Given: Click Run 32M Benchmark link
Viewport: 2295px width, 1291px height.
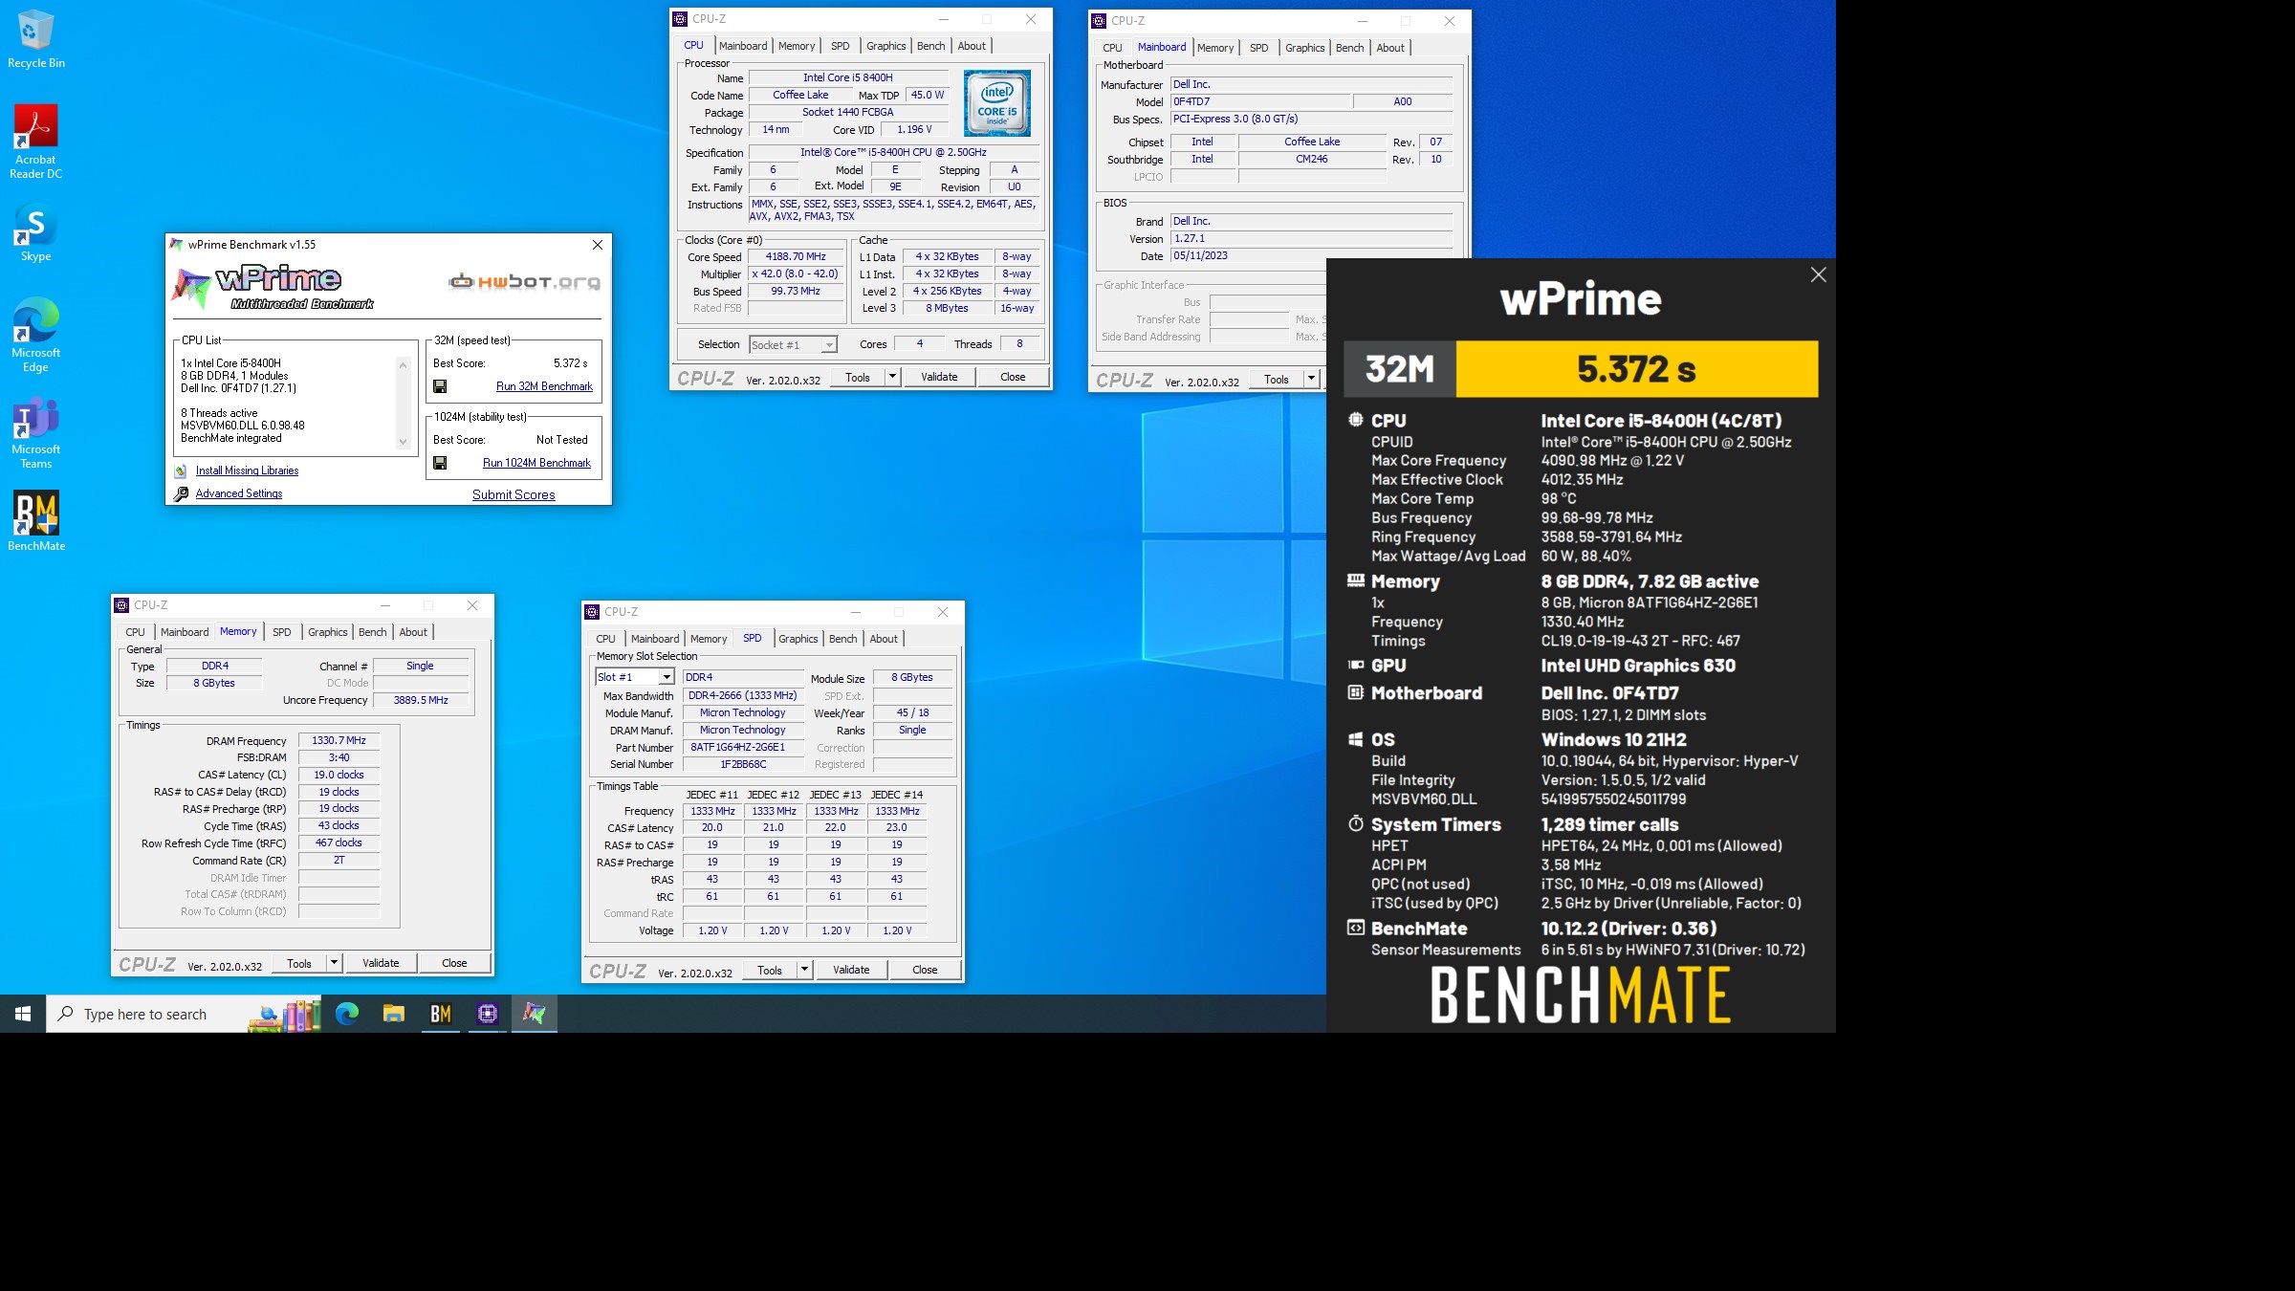Looking at the screenshot, I should coord(544,386).
